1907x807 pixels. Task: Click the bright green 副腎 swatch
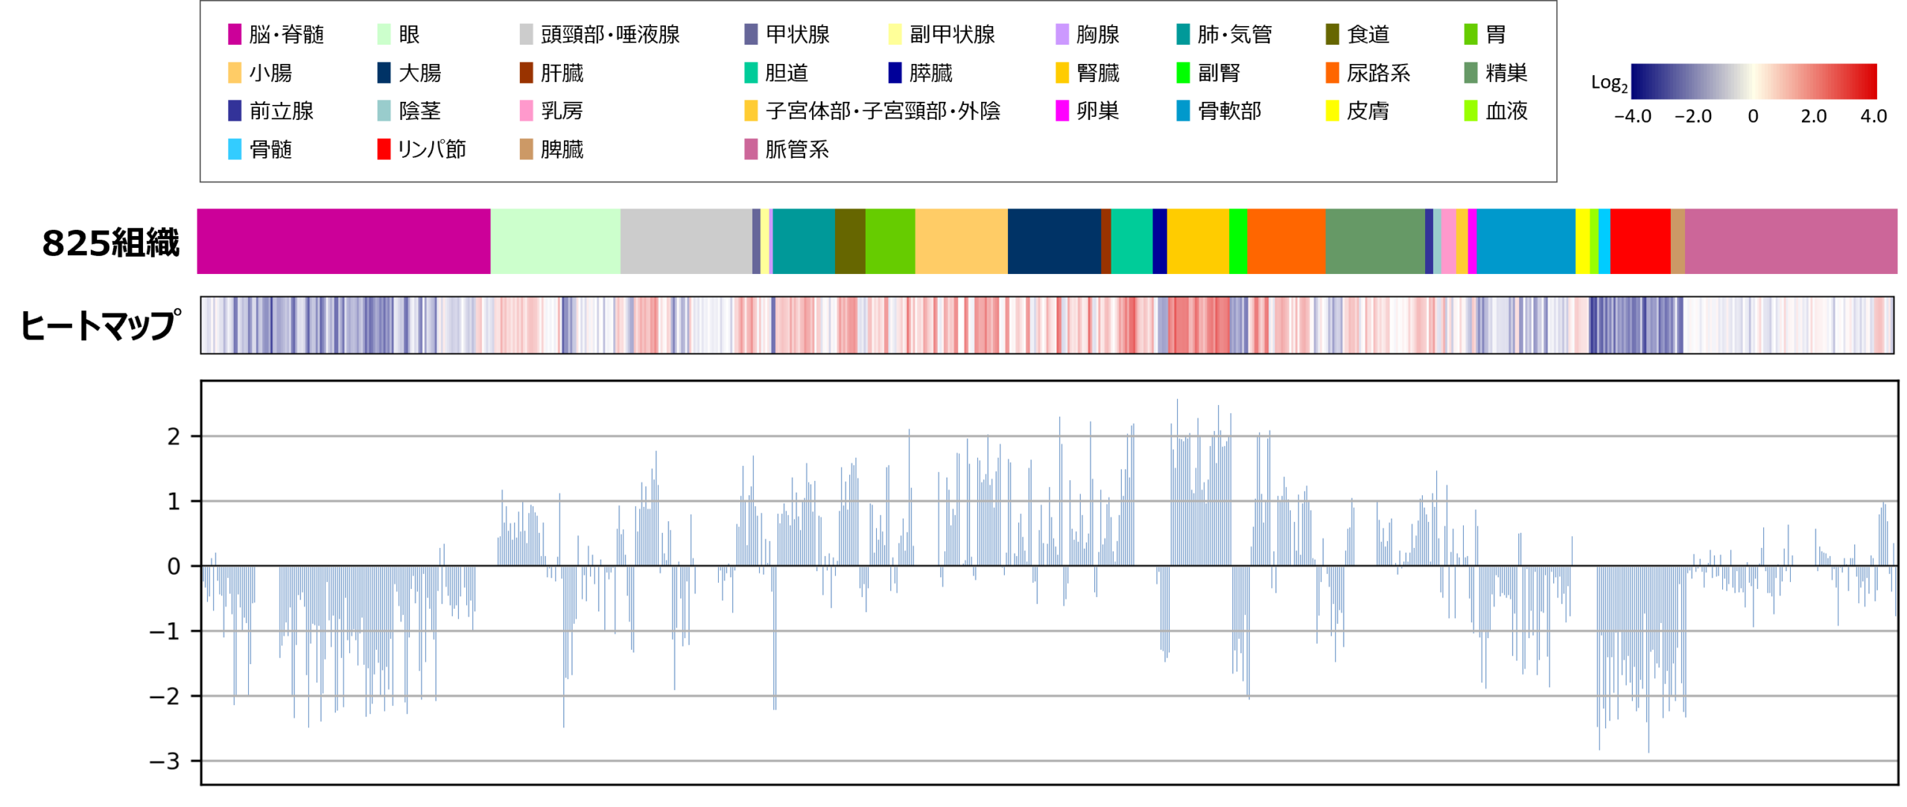coord(1182,73)
